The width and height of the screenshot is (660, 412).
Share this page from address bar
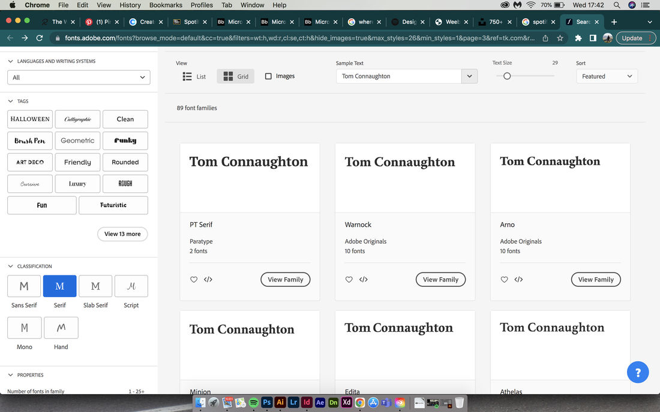(545, 38)
